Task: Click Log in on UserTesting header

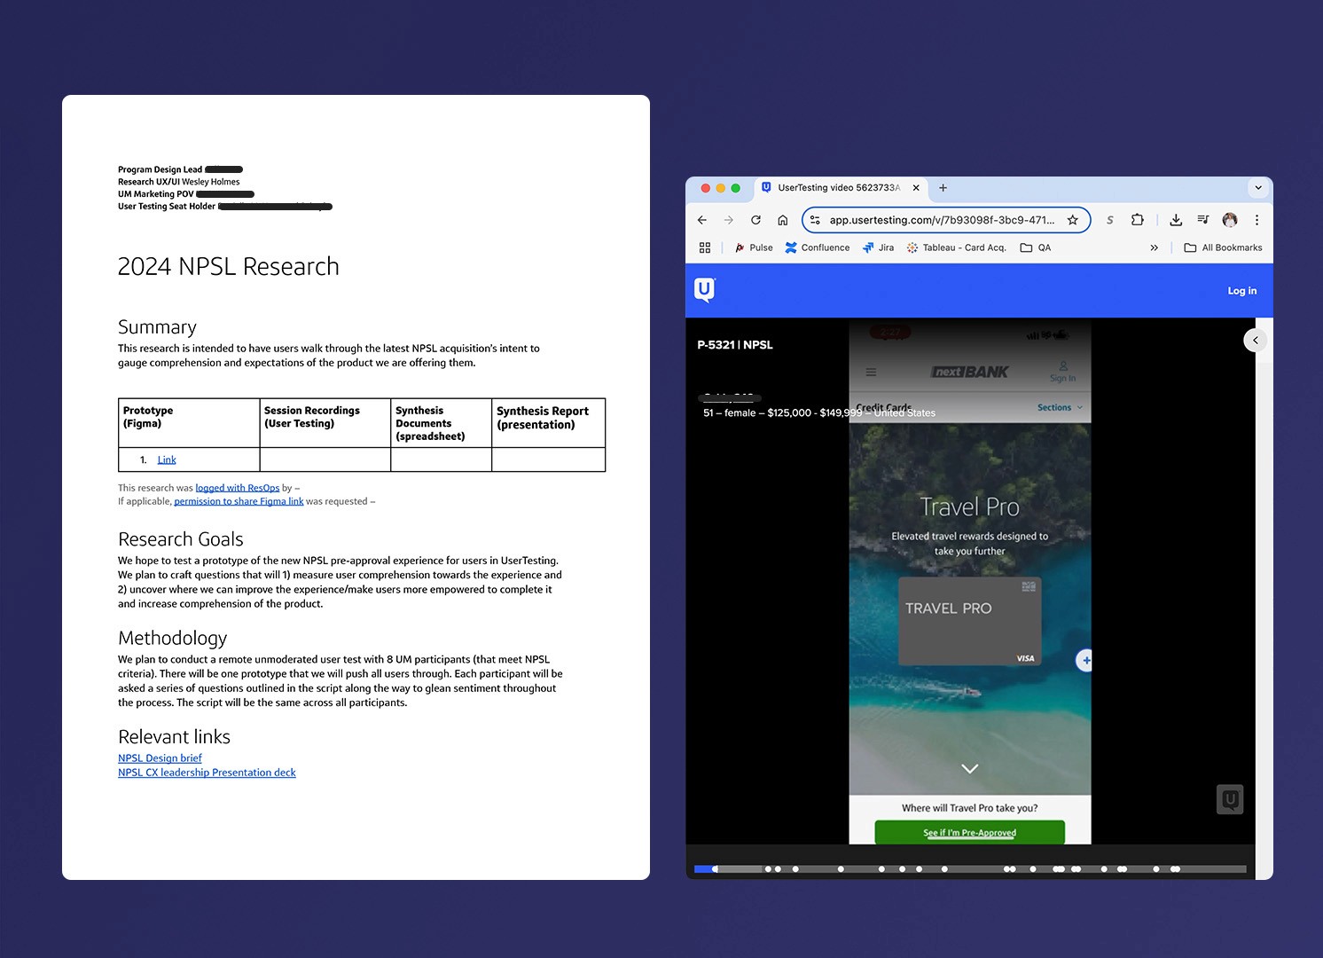Action: 1241,291
